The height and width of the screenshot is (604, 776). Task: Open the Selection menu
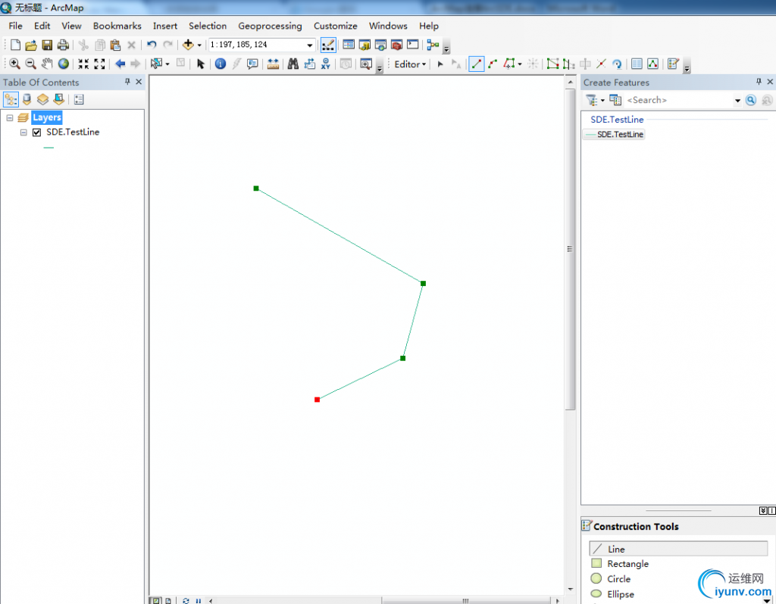click(x=208, y=26)
